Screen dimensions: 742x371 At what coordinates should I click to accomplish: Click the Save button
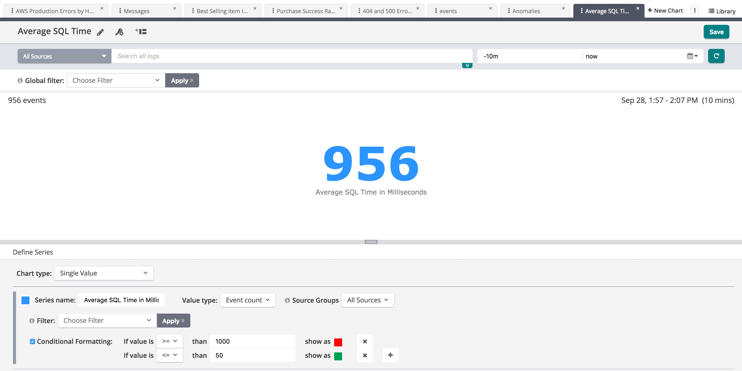coord(716,32)
